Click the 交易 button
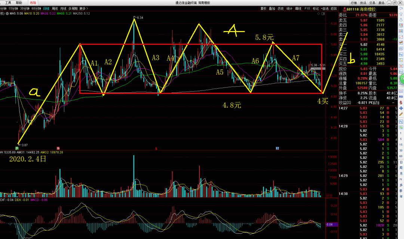Screen dimensions: 404x239 tap(372, 3)
